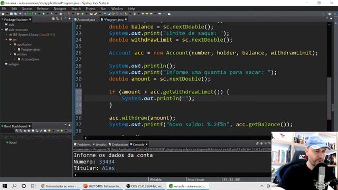Open Windows taskbar search
Image resolution: width=338 pixels, height=190 pixels.
14,186
